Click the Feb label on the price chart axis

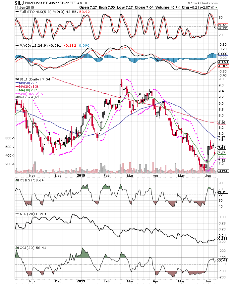(107, 176)
